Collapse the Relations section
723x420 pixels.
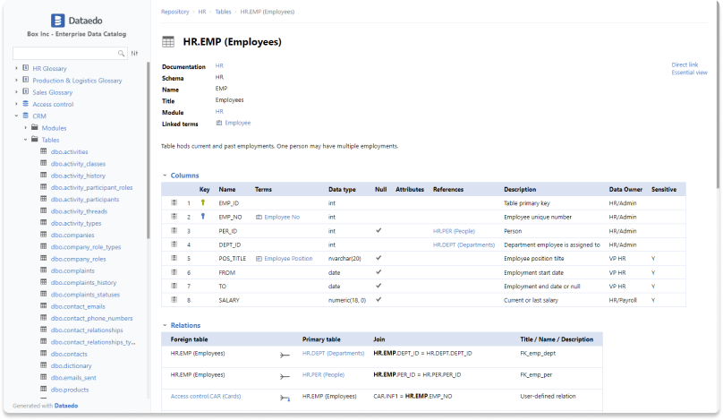[x=165, y=326]
